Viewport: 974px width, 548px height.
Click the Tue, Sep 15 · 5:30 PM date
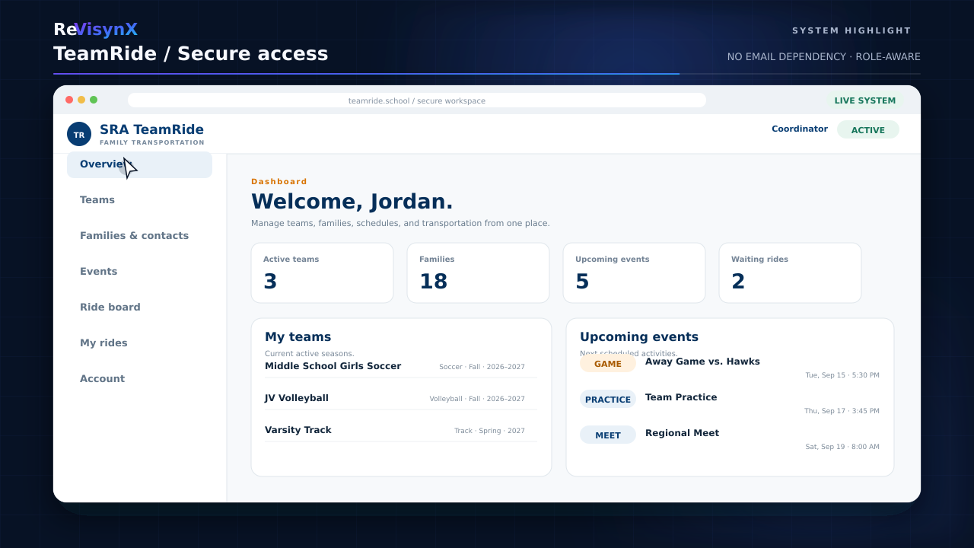[842, 375]
